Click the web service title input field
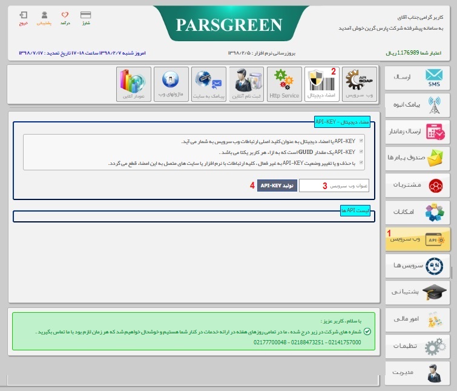 tap(334, 185)
